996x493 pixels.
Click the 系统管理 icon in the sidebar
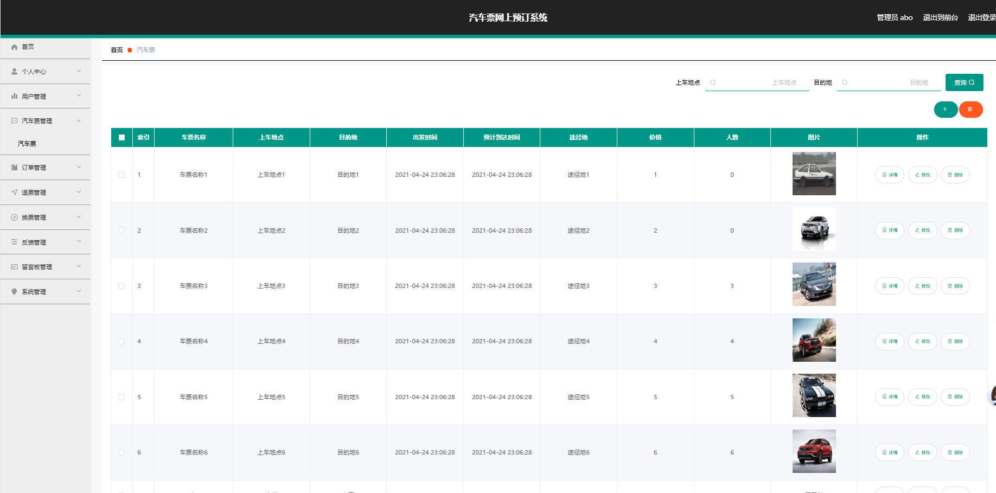pyautogui.click(x=15, y=292)
